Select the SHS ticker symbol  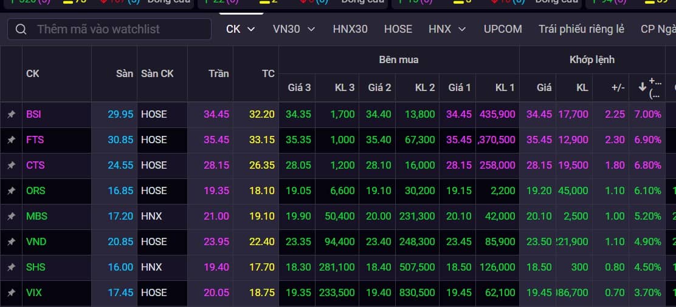coord(36,267)
